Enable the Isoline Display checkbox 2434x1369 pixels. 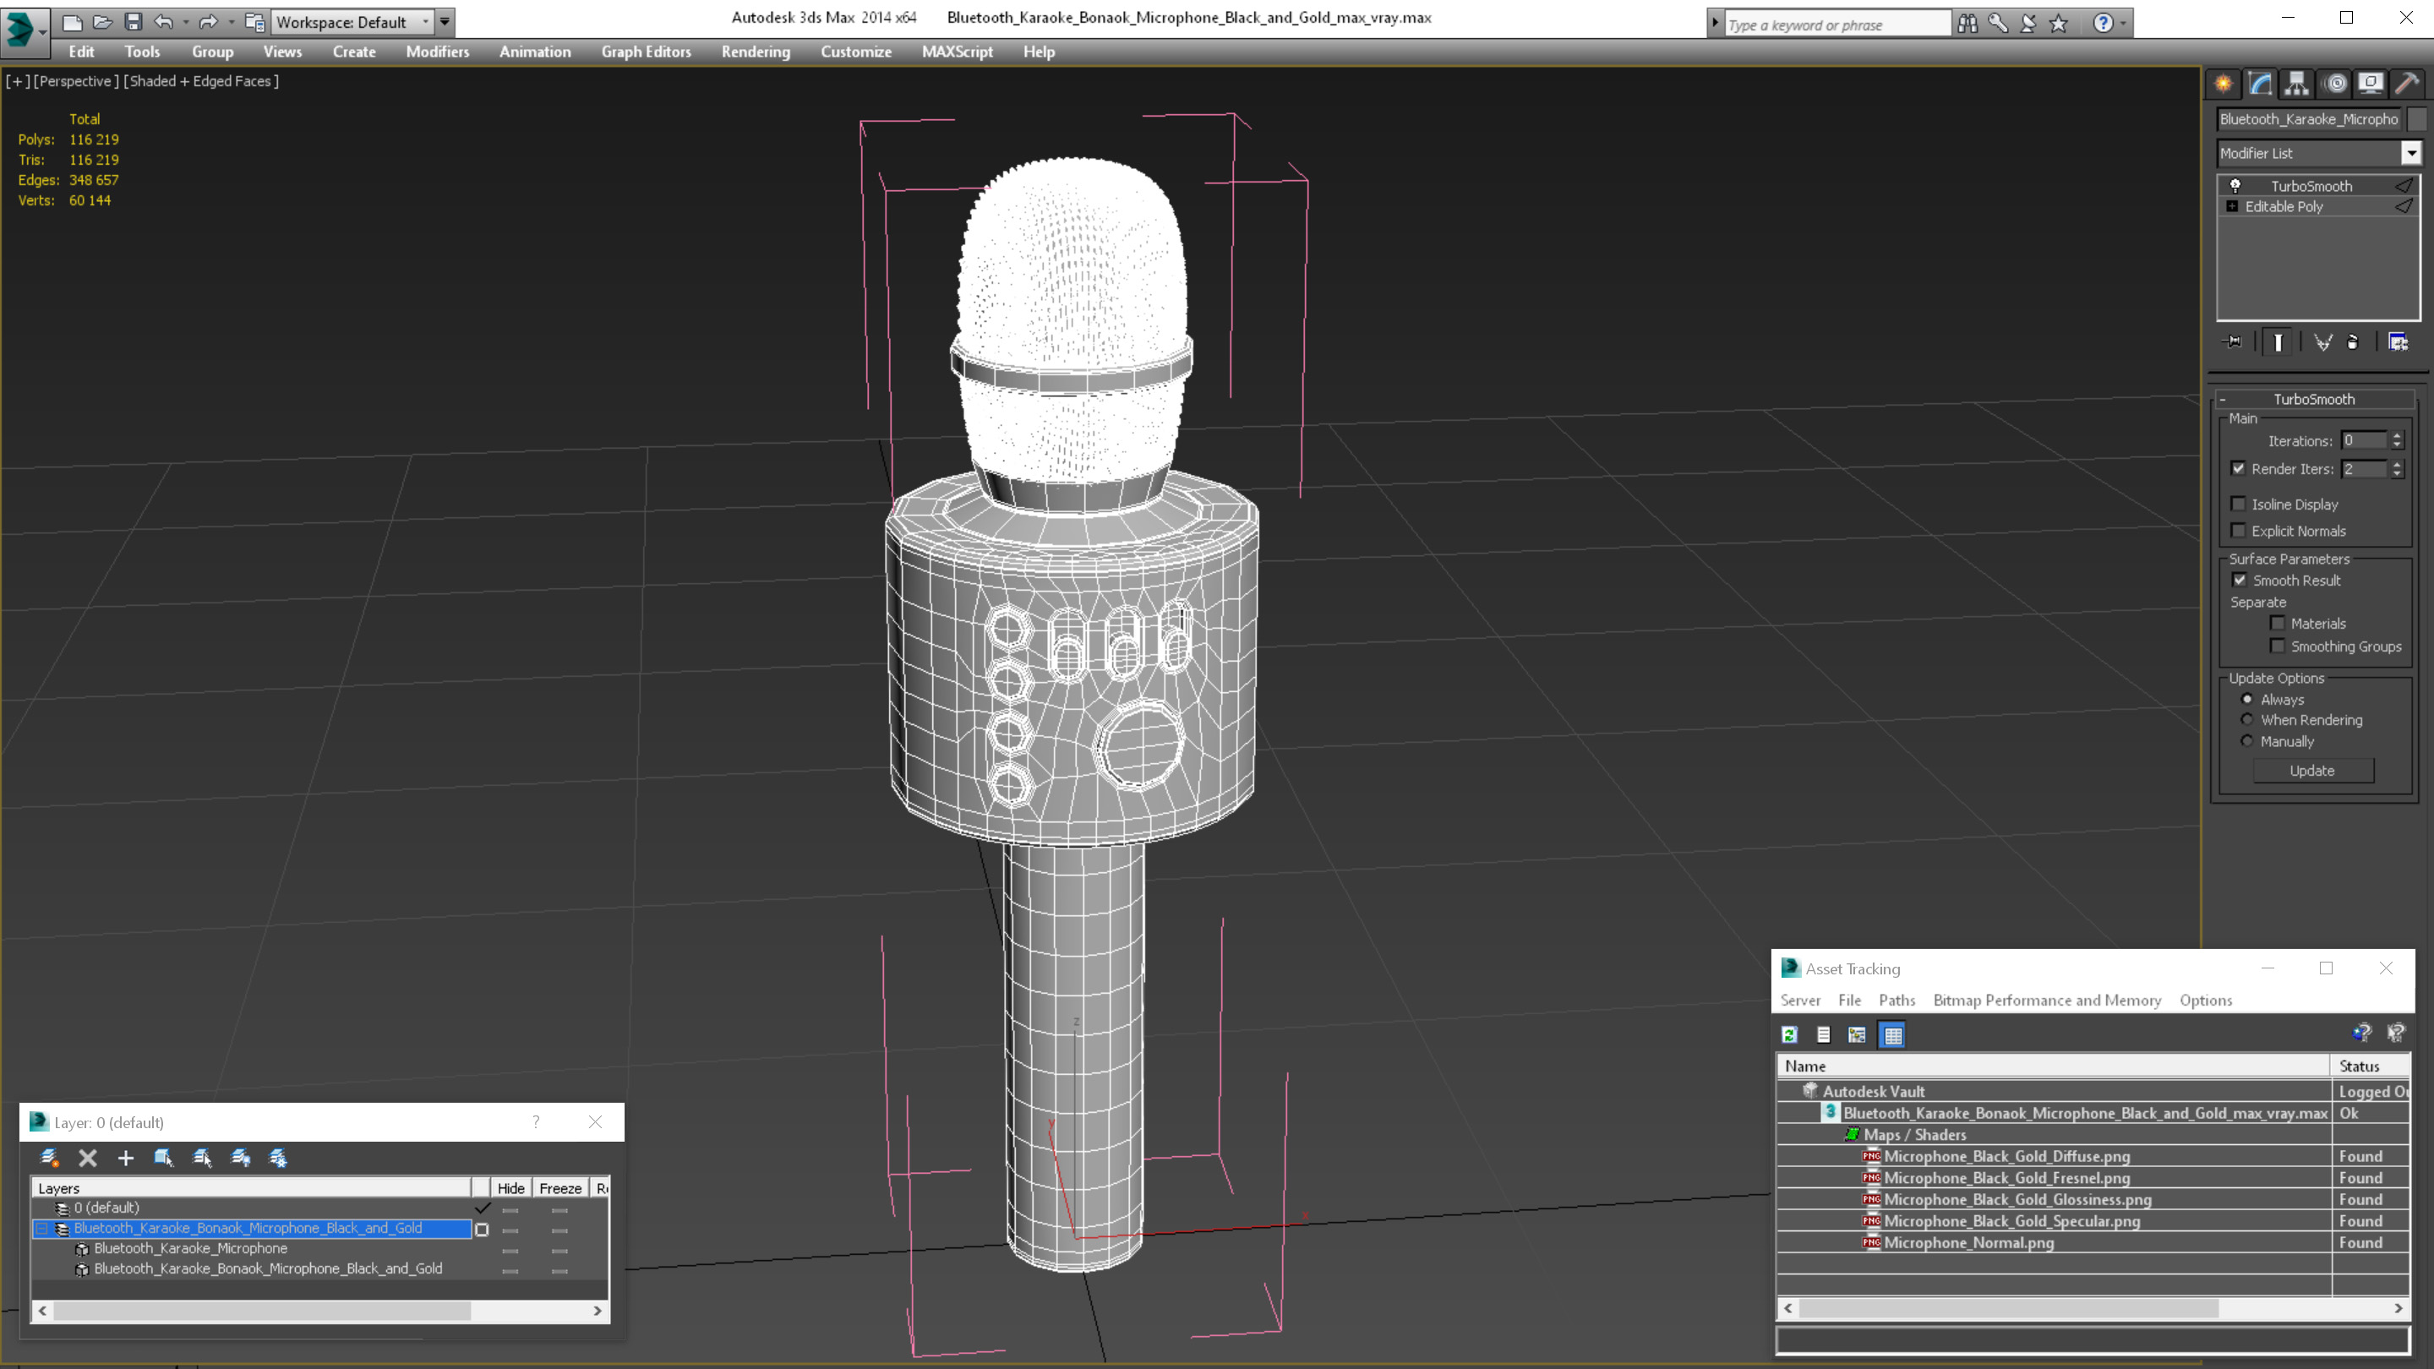[x=2239, y=504]
